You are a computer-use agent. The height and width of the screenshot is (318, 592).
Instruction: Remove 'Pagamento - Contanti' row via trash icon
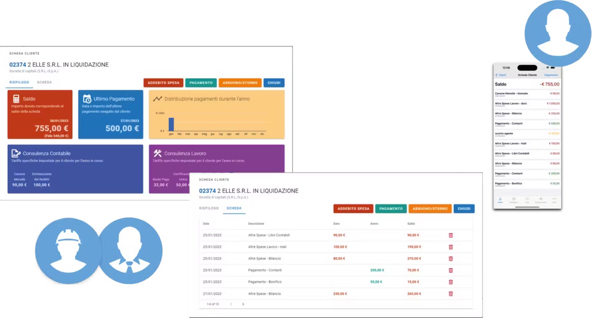tap(450, 270)
